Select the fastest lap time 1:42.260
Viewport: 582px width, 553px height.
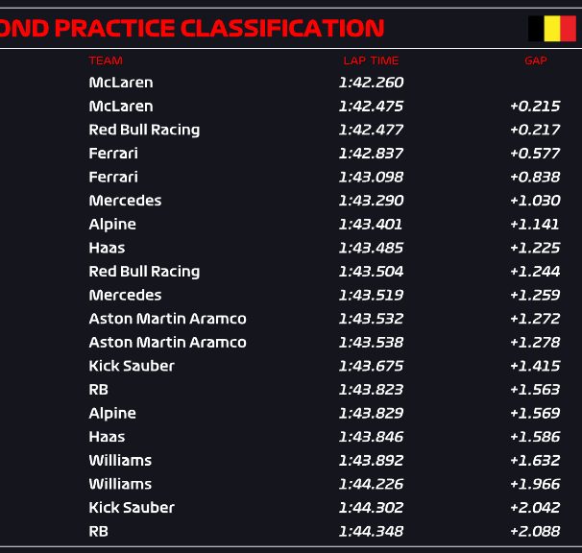pos(371,83)
